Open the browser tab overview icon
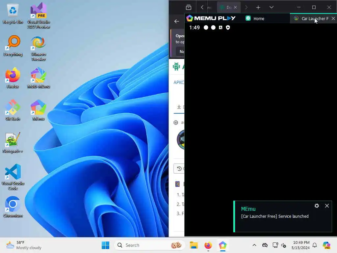 (x=189, y=7)
